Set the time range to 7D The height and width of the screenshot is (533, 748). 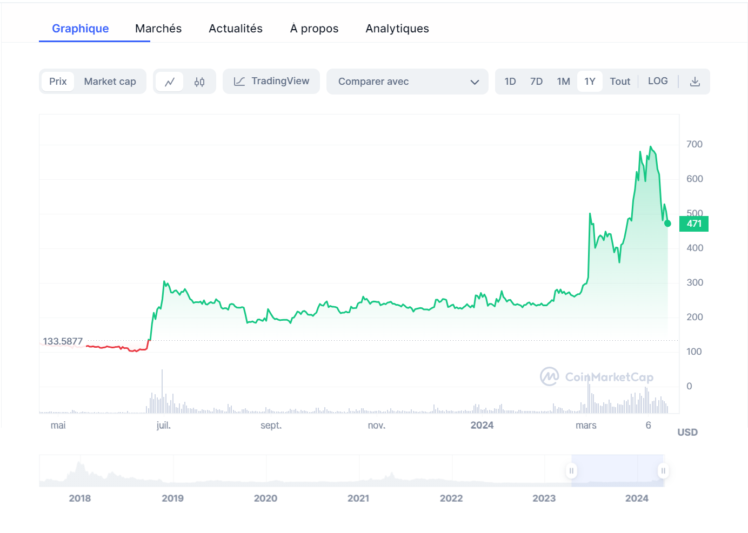tap(536, 82)
